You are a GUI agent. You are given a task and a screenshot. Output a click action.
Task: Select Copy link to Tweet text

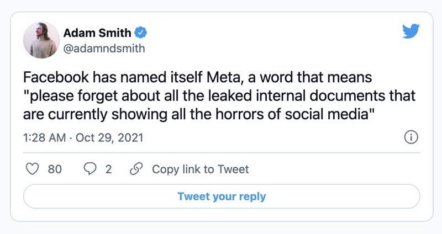point(200,169)
